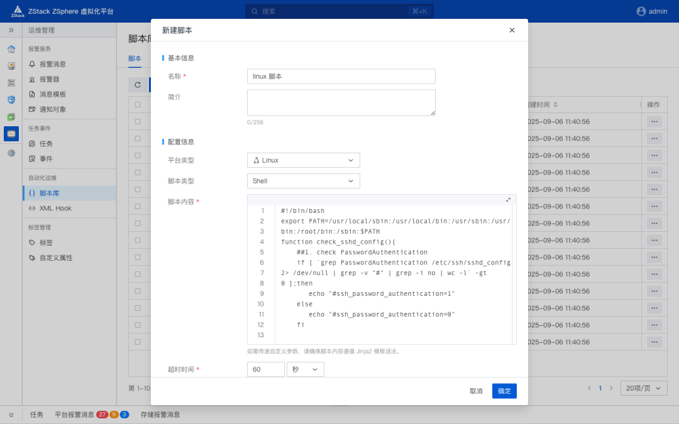Open the 报警器 menu item
The height and width of the screenshot is (424, 679).
pyautogui.click(x=50, y=79)
